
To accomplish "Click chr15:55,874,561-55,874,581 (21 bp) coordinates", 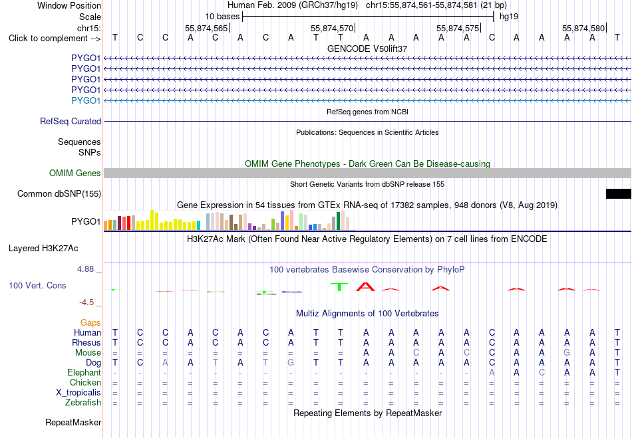I will click(436, 5).
